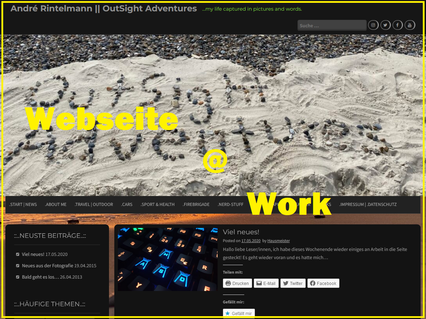Screen dimensions: 426x319
Task: Open the .IMPRESSUM | .DATENSCHUTZ page
Action: [368, 205]
